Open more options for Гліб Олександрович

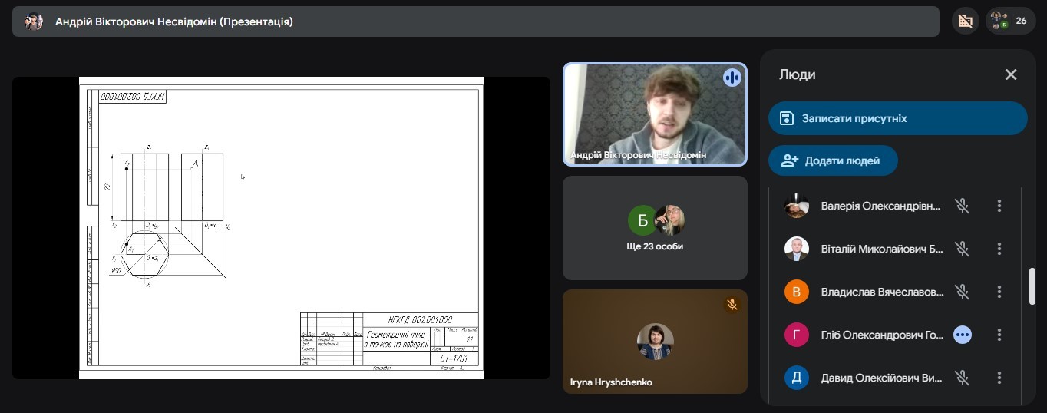pos(999,335)
